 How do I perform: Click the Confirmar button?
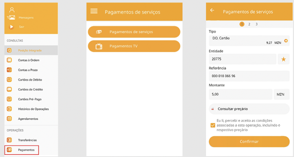tap(249, 142)
